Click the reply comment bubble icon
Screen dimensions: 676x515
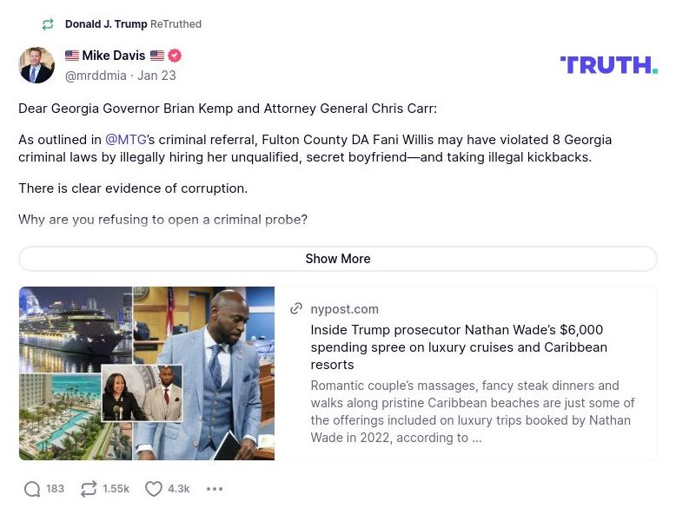[32, 489]
